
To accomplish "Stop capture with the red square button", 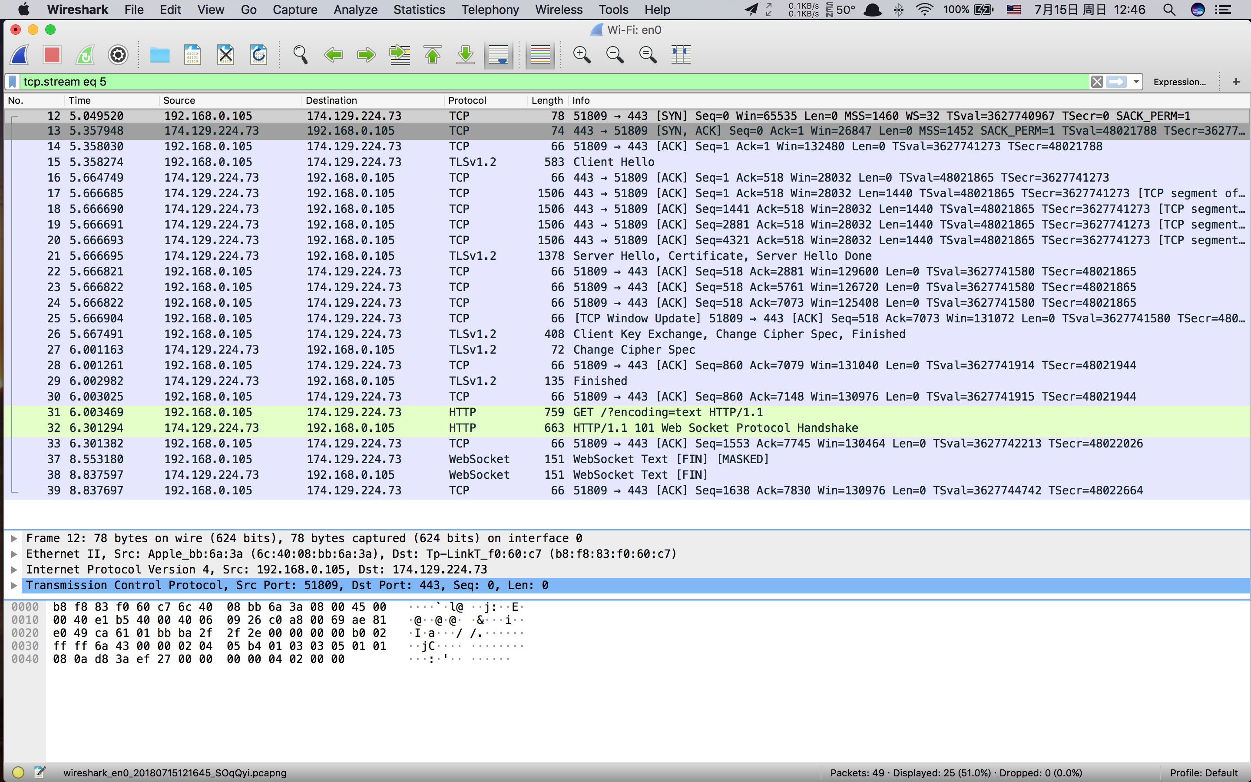I will 52,55.
